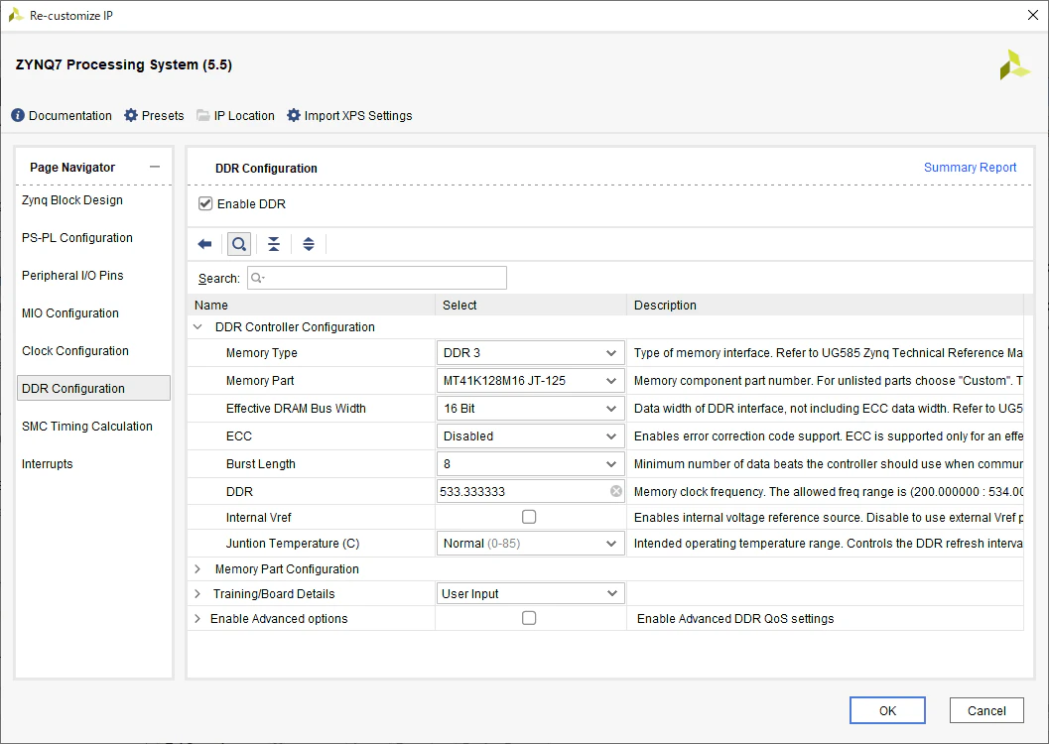
Task: Go to MIO Configuration page
Action: (70, 312)
